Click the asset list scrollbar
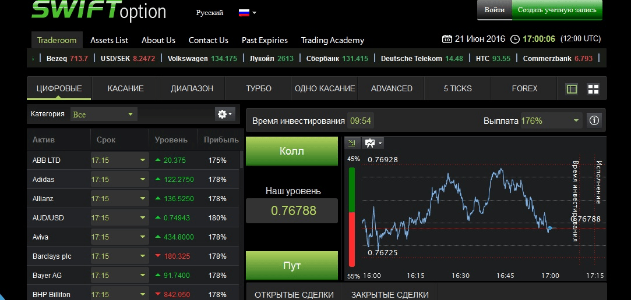Screen dimensions: 631x300 click(x=241, y=159)
